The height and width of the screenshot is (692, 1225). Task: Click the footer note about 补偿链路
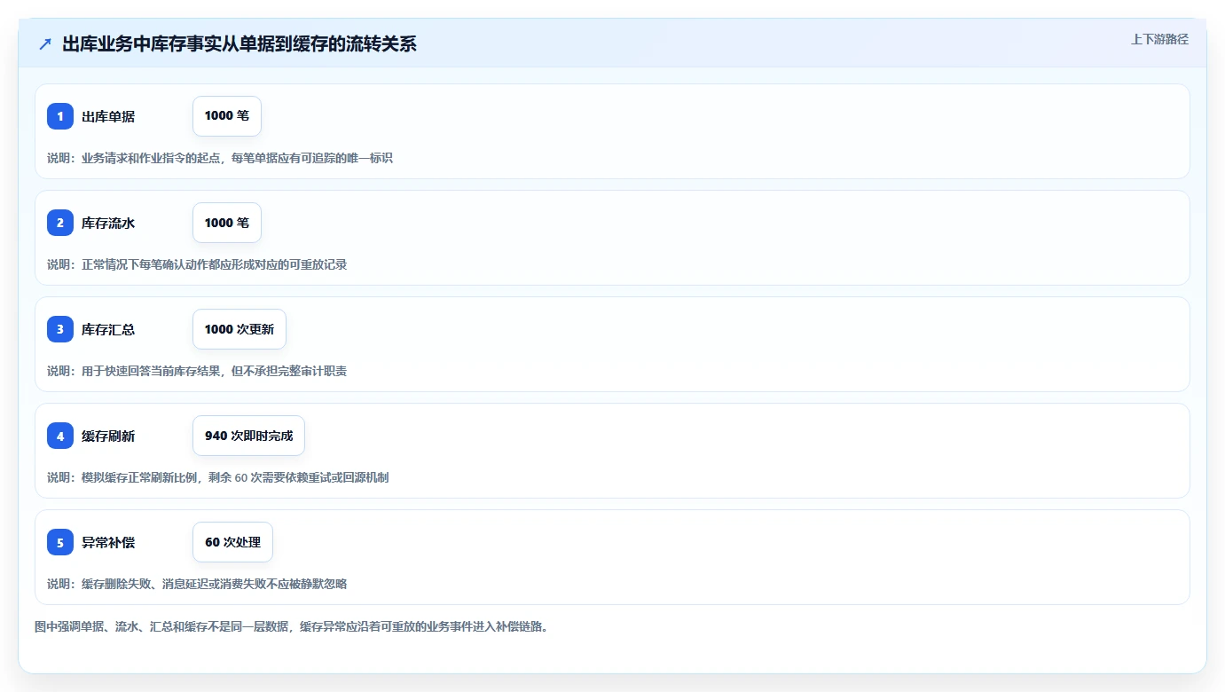point(291,626)
